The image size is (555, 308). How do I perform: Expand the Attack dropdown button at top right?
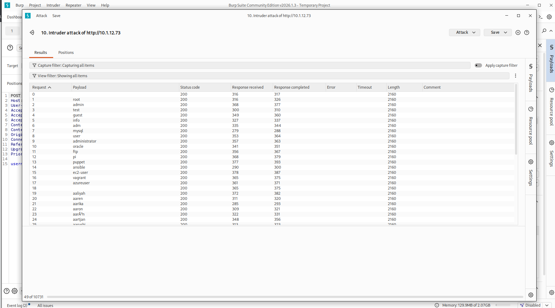click(x=465, y=32)
